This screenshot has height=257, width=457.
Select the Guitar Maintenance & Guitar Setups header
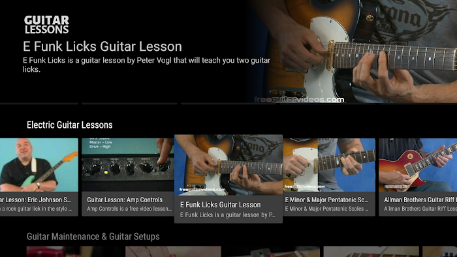[x=93, y=236]
